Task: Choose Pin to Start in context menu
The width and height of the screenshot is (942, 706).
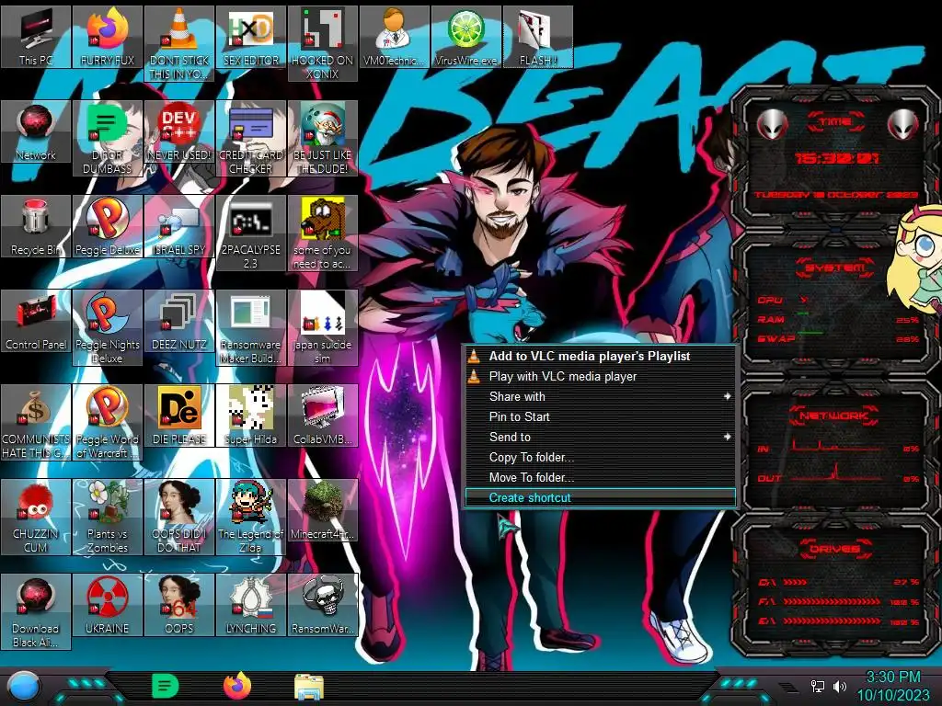Action: click(600, 416)
